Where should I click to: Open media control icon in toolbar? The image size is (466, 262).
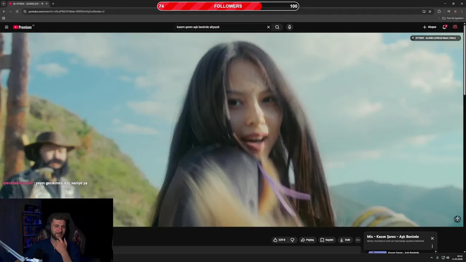point(449,11)
